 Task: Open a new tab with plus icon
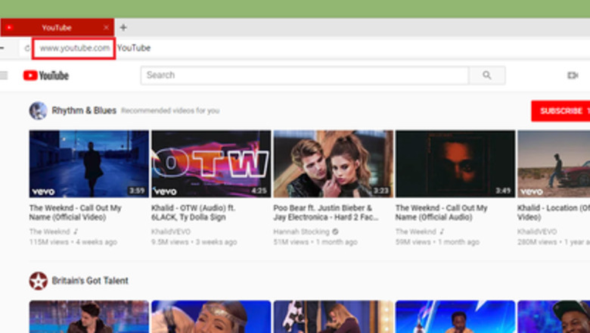[x=123, y=27]
